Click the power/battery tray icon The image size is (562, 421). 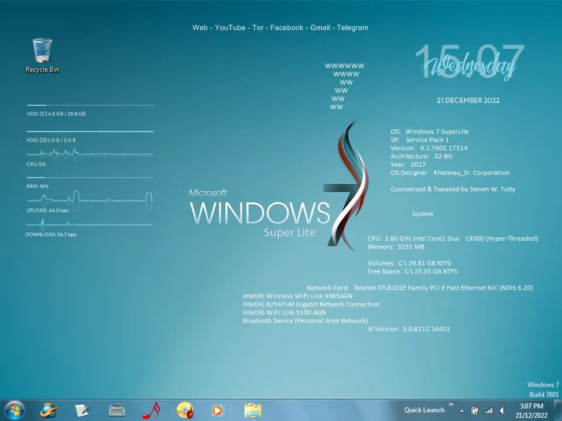(475, 410)
